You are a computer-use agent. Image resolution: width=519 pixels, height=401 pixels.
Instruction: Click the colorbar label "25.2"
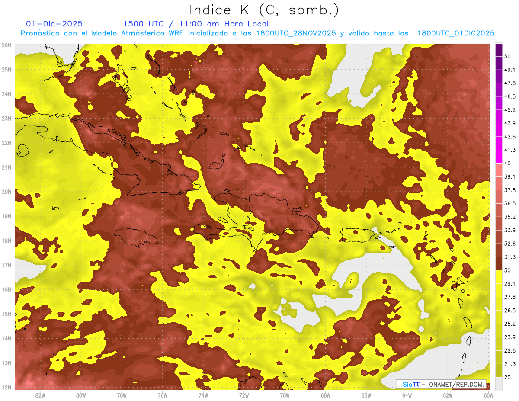pyautogui.click(x=510, y=324)
